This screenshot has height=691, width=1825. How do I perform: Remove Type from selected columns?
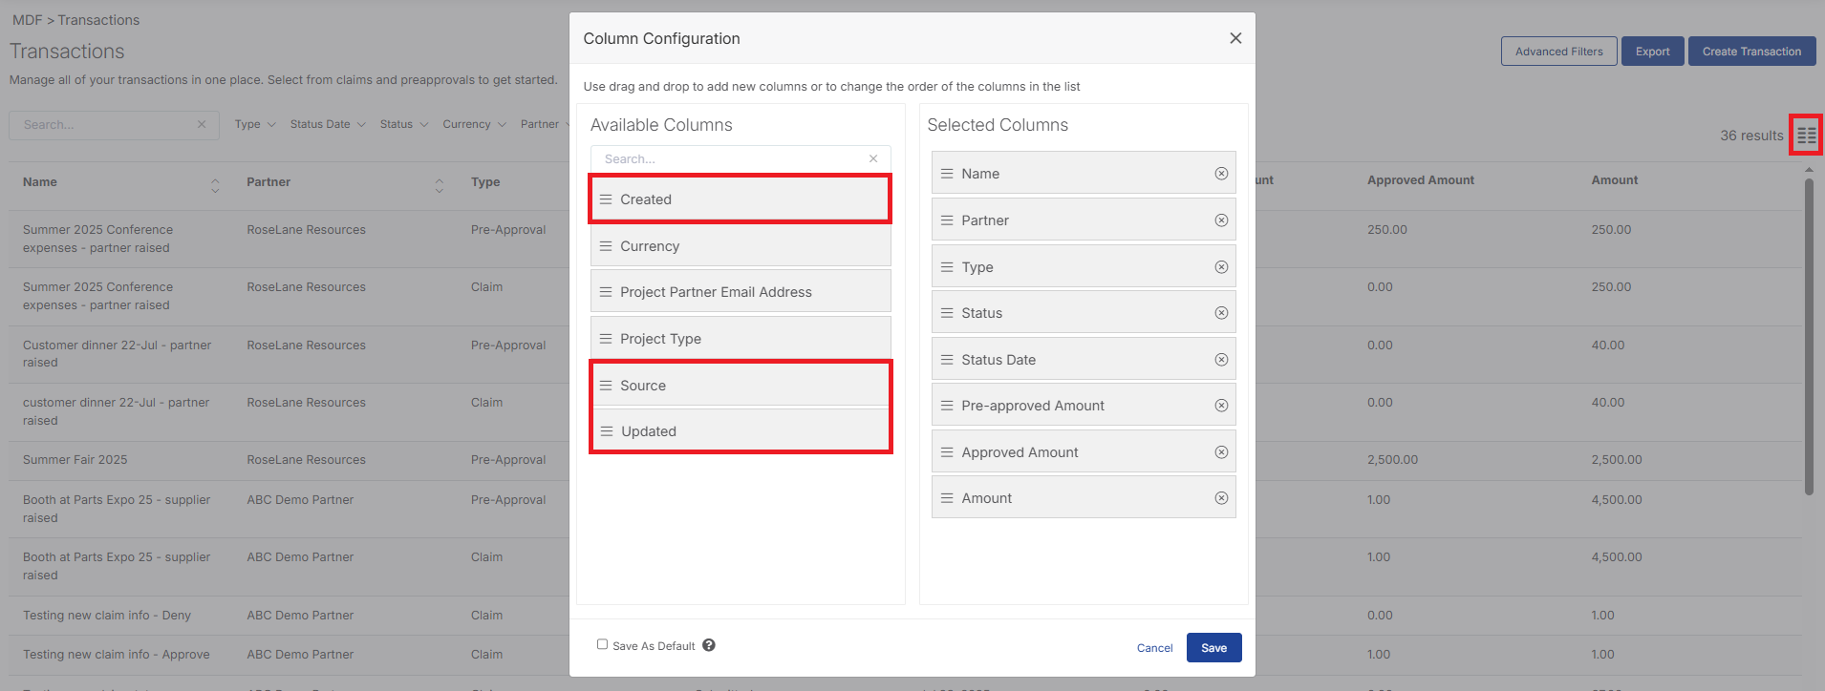coord(1221,267)
